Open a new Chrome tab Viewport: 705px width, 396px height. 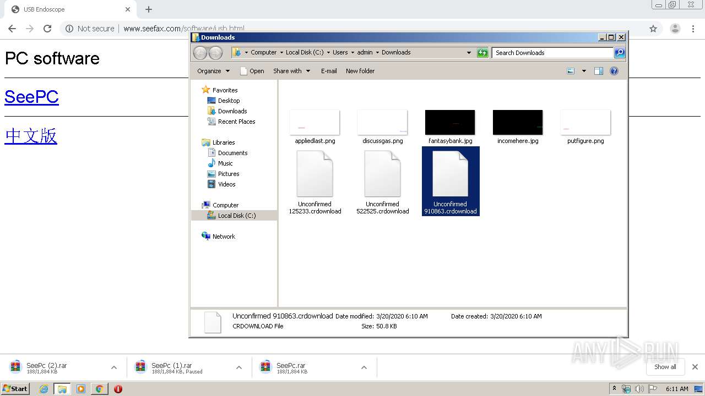click(149, 9)
